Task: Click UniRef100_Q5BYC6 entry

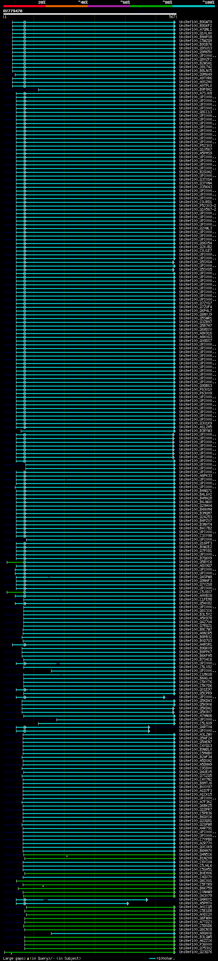Action: tap(195, 562)
